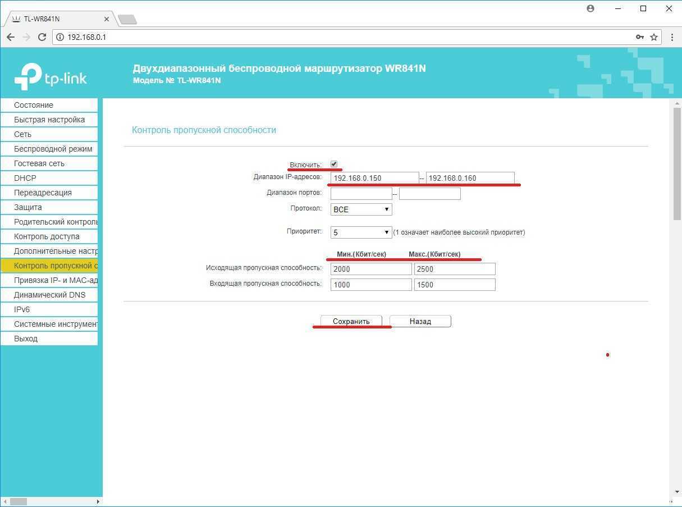The image size is (682, 507).
Task: Click the Исходящая пропускная способность label
Action: pos(264,268)
